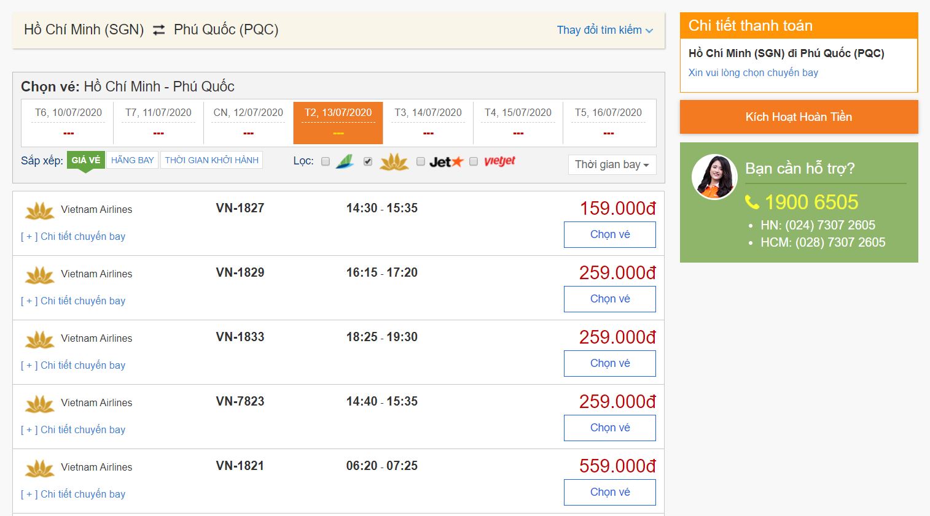Click the price 159.000đ
This screenshot has height=516, width=930.
pyautogui.click(x=618, y=209)
